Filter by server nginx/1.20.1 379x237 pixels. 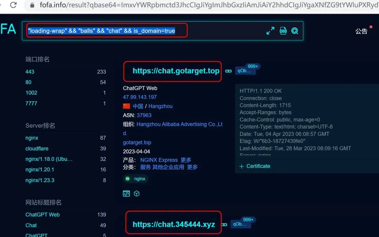pyautogui.click(x=40, y=170)
